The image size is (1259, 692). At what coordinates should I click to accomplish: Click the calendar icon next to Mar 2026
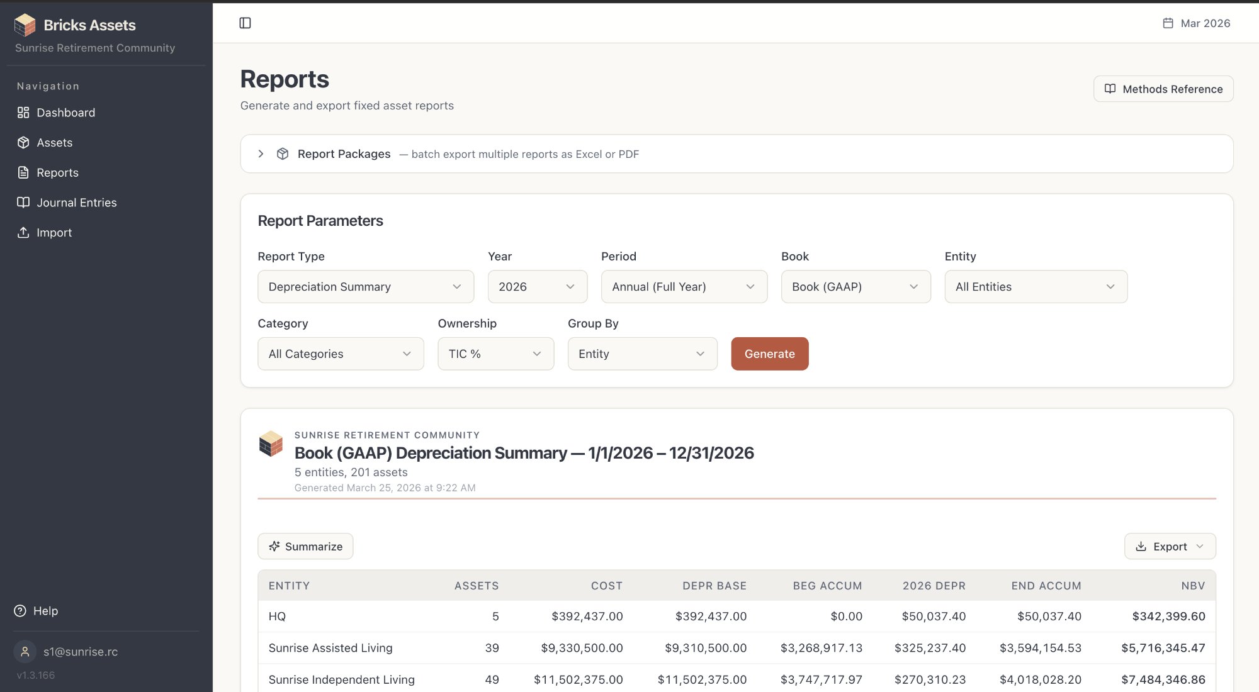click(1168, 23)
